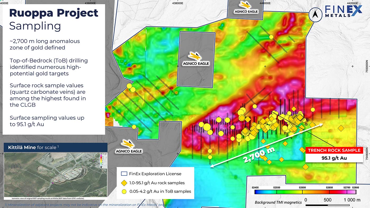Screen dimensions: 370x208
Task: Click the 442000E easting coordinate label
Action: point(353,3)
